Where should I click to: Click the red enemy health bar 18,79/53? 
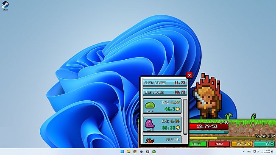209,126
